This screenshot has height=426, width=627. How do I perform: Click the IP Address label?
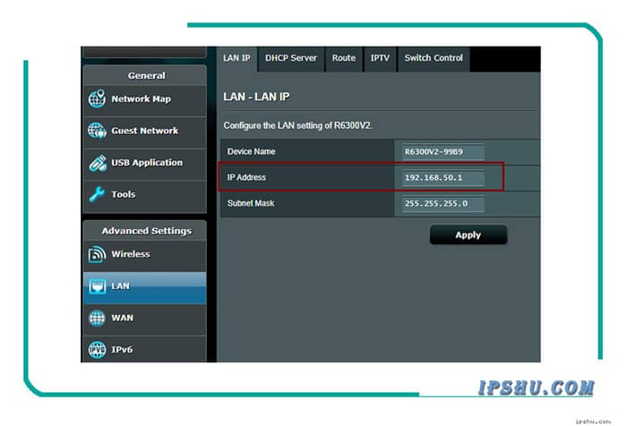click(246, 177)
